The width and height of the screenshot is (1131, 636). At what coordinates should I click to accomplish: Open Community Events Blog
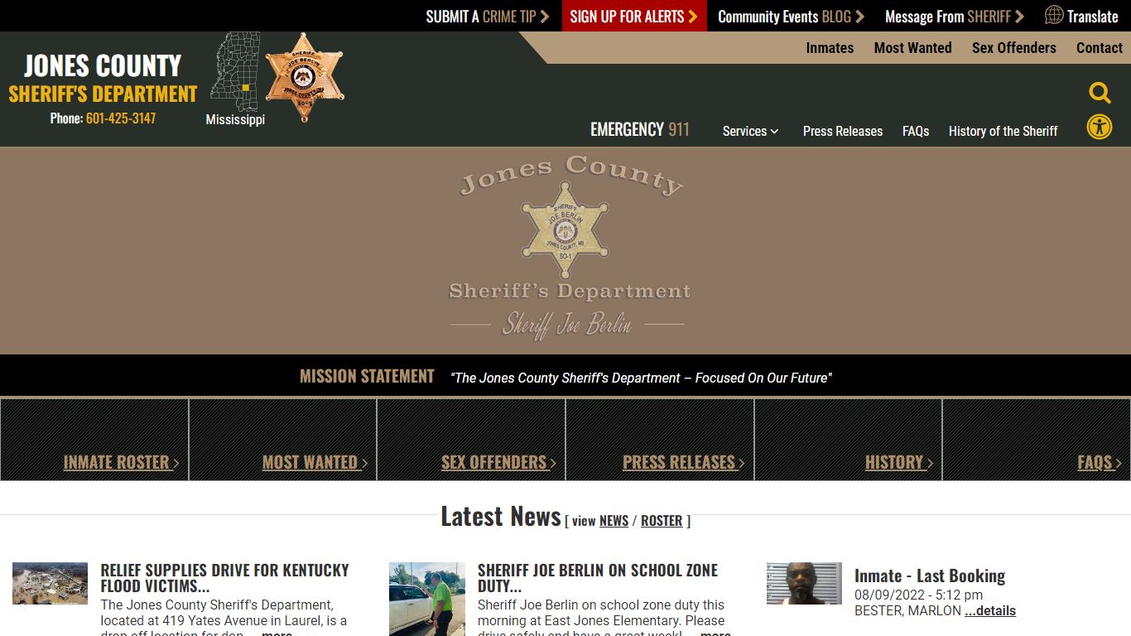tap(791, 16)
